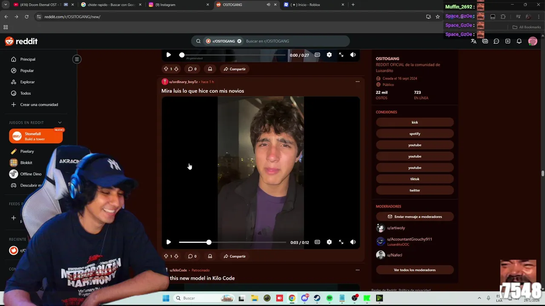Downvote the post above with 0:27 video
Image resolution: width=545 pixels, height=306 pixels.
coord(176,69)
